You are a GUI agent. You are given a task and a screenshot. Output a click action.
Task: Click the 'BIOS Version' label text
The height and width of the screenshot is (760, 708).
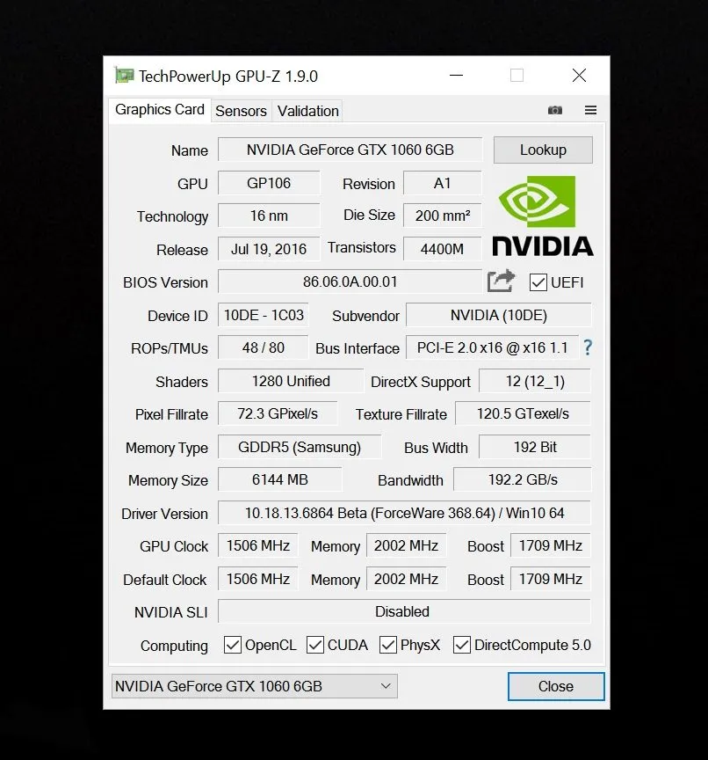tap(165, 282)
